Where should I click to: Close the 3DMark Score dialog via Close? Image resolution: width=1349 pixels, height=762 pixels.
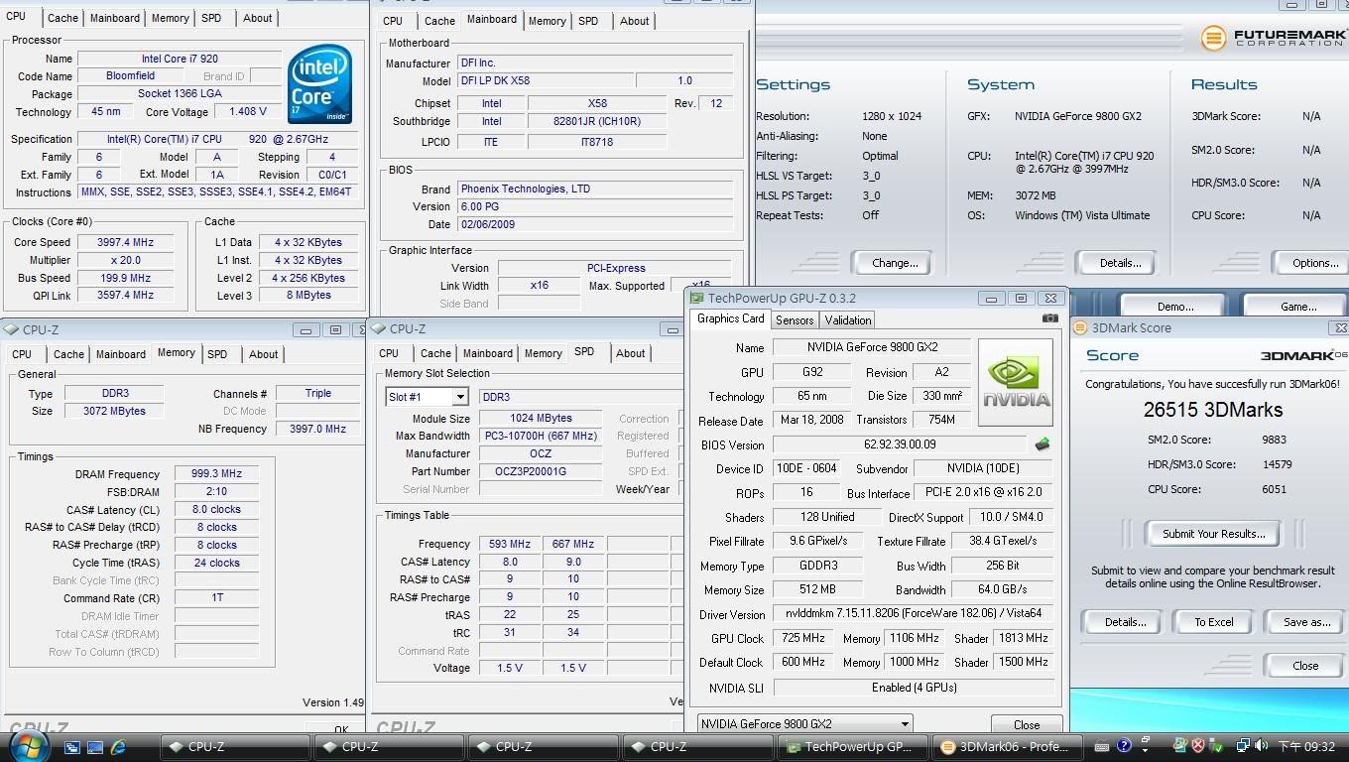pos(1305,666)
